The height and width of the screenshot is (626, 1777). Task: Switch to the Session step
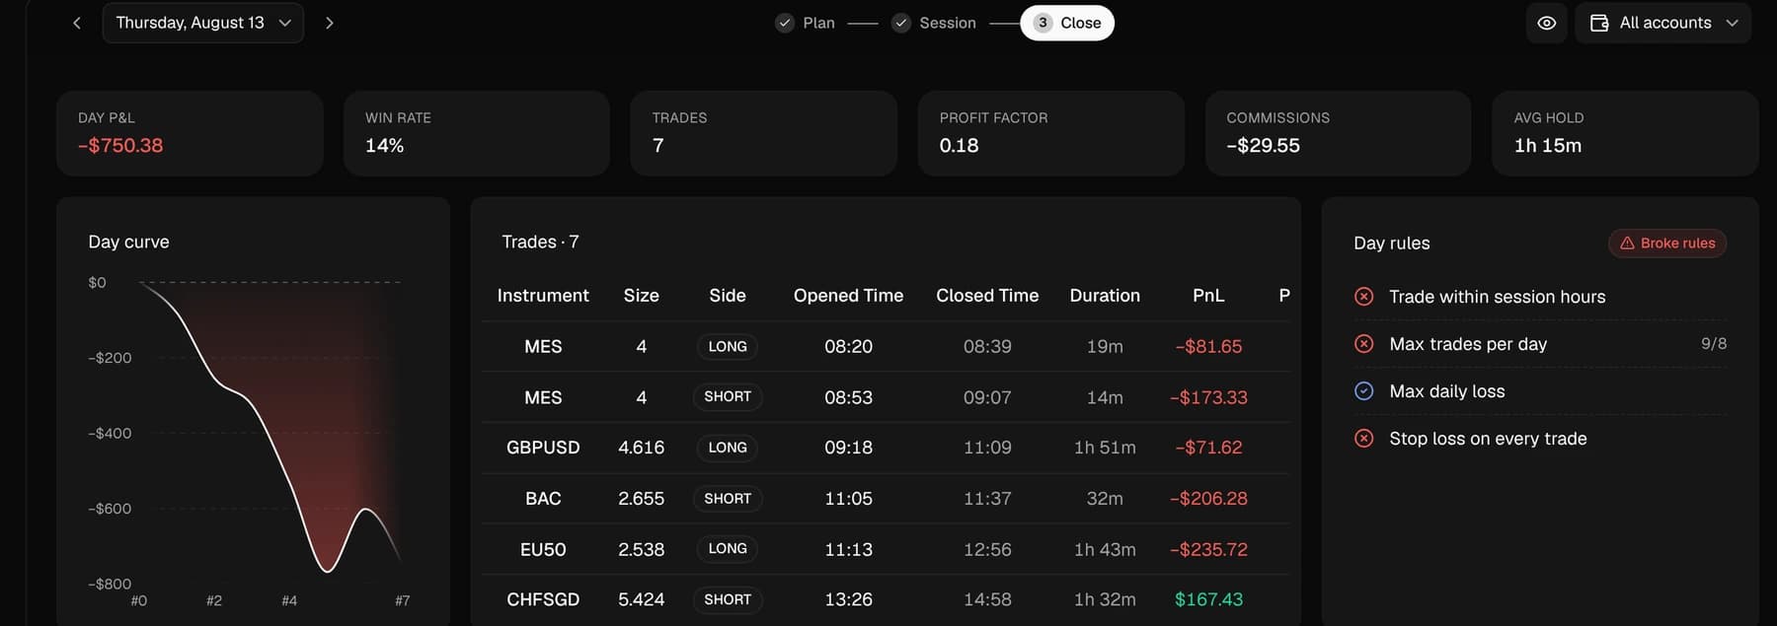coord(934,23)
